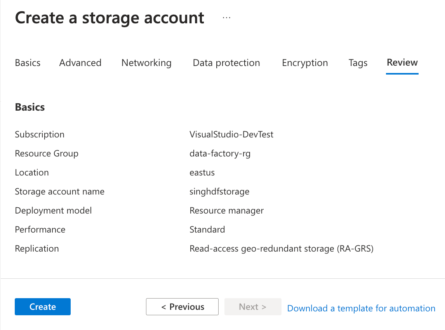Select the singhdfstorage account name
The height and width of the screenshot is (330, 445).
(x=219, y=191)
